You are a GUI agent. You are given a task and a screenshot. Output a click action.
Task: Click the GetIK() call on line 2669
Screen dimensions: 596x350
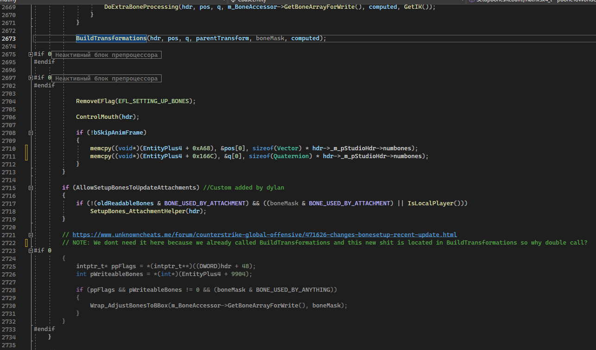417,7
